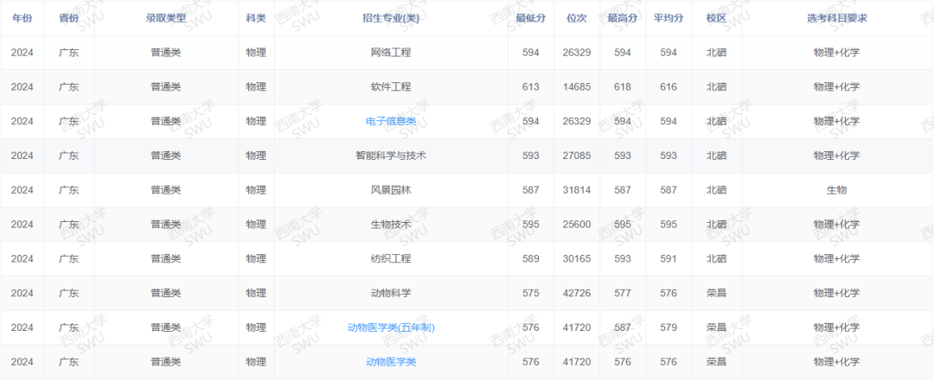Select the 软件工程 major cell
The height and width of the screenshot is (381, 934).
tap(391, 87)
